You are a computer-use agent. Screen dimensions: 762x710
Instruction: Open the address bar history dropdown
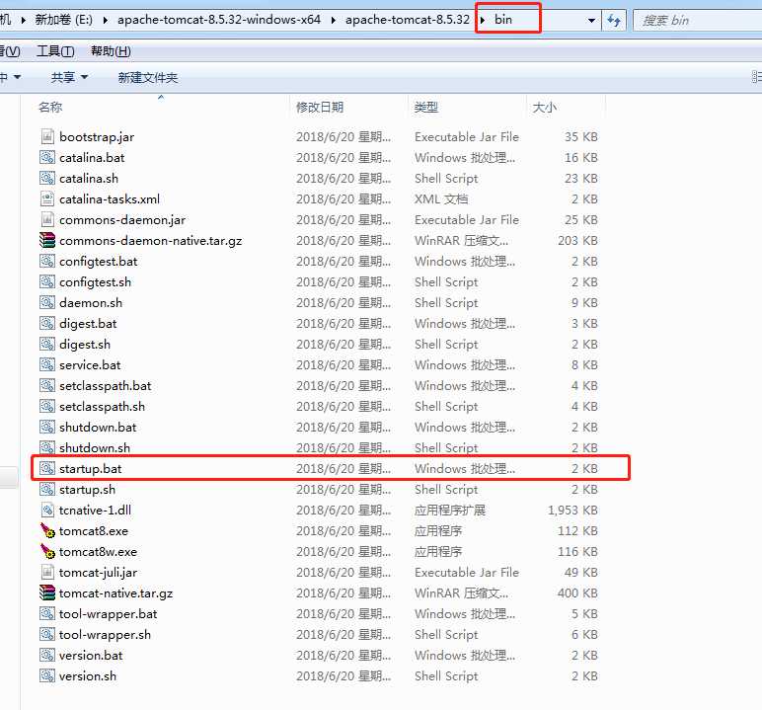pyautogui.click(x=591, y=21)
